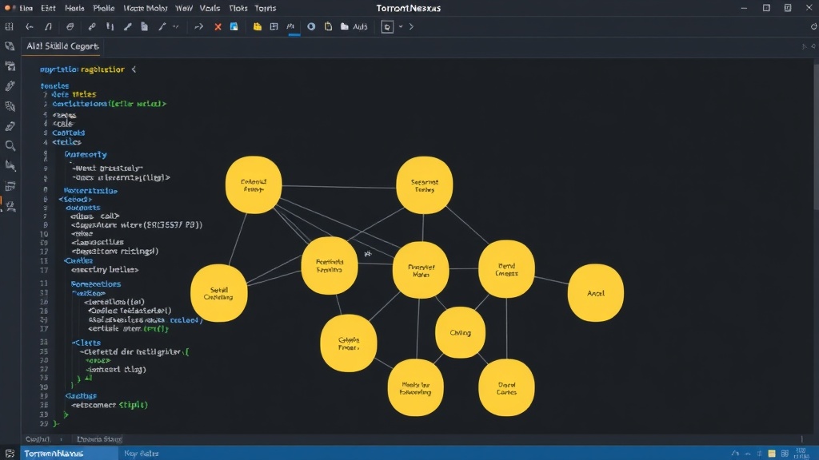
Task: Click the status bar icon beside TorramNlavas
Action: click(10, 454)
